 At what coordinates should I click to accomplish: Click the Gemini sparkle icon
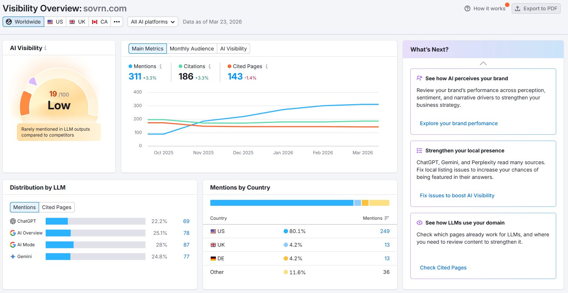[x=13, y=257]
